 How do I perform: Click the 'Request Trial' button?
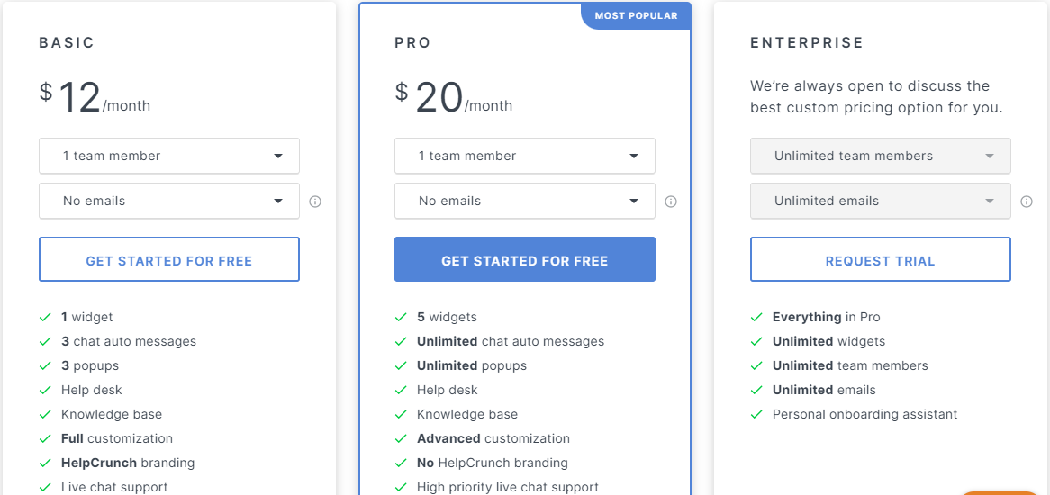point(880,259)
